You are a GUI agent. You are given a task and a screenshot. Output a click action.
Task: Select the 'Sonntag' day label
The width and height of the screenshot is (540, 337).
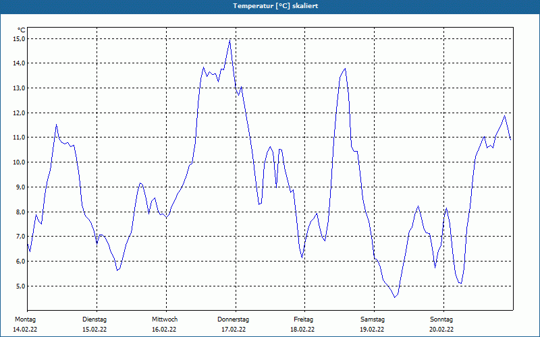(441, 319)
